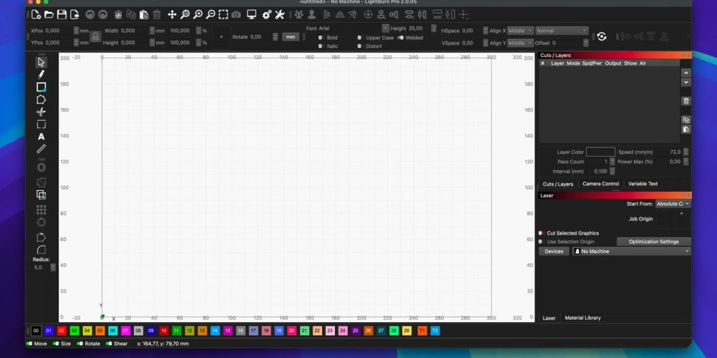Select the Measure ruler tool

click(41, 149)
